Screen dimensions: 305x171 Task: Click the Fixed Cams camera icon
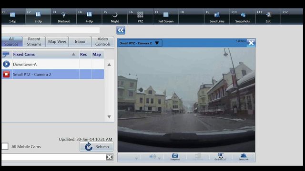tap(6, 54)
